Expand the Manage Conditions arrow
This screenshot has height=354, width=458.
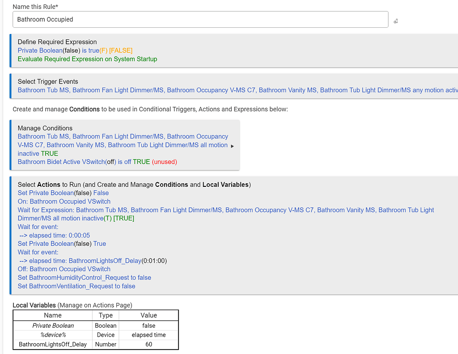pyautogui.click(x=232, y=146)
